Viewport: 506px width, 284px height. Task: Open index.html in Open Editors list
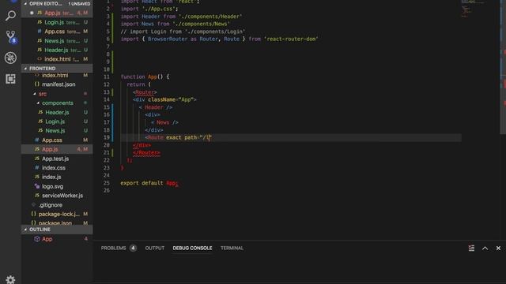(57, 59)
